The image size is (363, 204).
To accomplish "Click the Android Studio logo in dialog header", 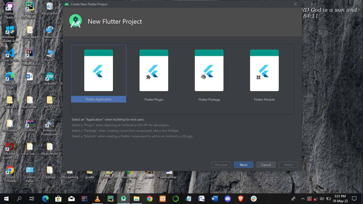I will (75, 21).
